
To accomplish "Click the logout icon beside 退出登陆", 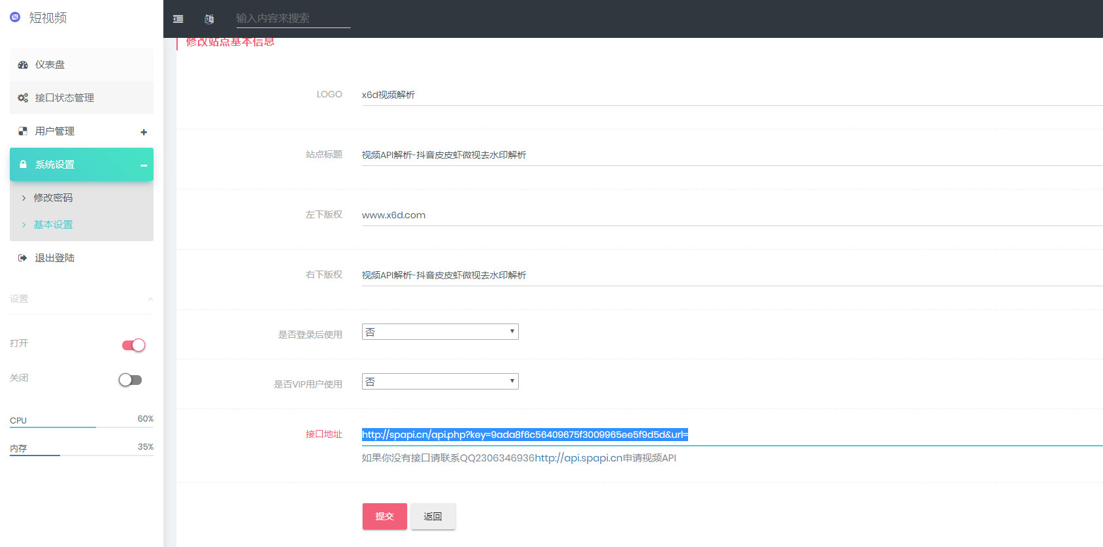I will pyautogui.click(x=23, y=258).
